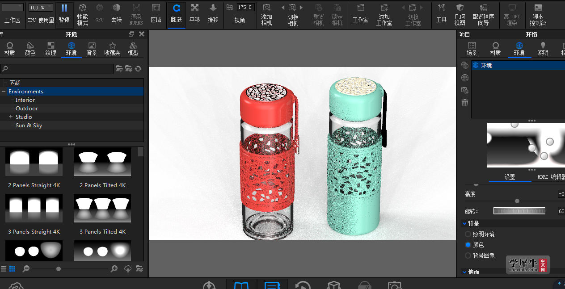Switch library to 背景 backplates tab
565x289 pixels.
click(92, 49)
